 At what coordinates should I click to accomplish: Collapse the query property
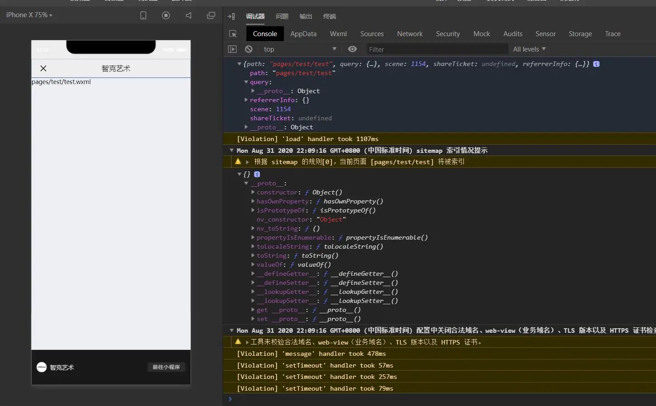coord(246,82)
